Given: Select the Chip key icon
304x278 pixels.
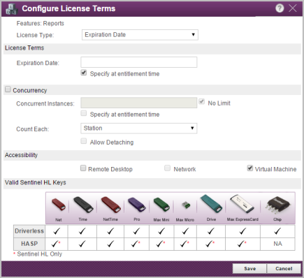Looking at the screenshot, I should pyautogui.click(x=277, y=205).
